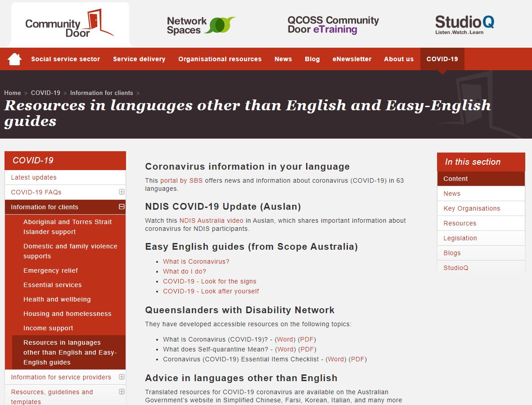The height and width of the screenshot is (405, 532).
Task: Open the eNewsletter menu item
Action: [x=352, y=59]
